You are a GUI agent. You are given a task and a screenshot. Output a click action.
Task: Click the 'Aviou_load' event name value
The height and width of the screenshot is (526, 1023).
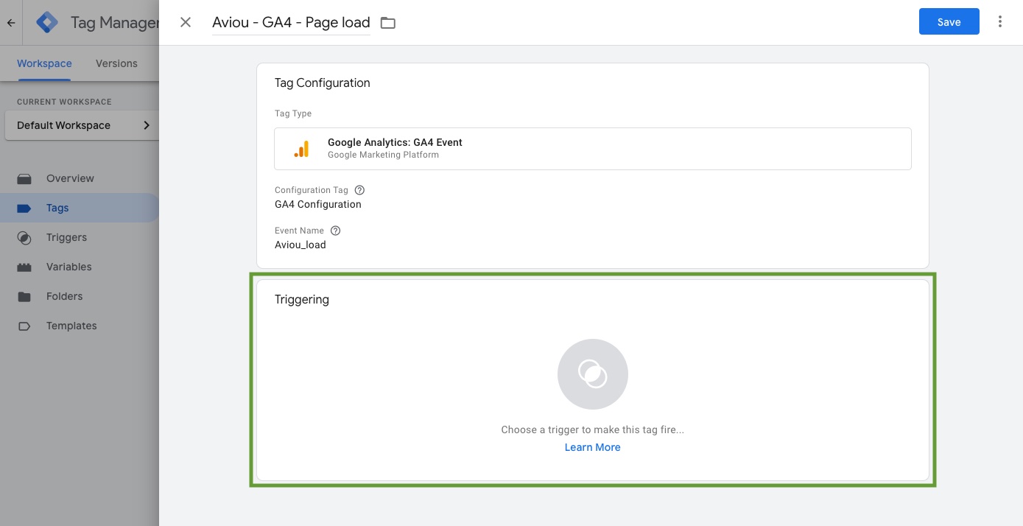point(300,245)
